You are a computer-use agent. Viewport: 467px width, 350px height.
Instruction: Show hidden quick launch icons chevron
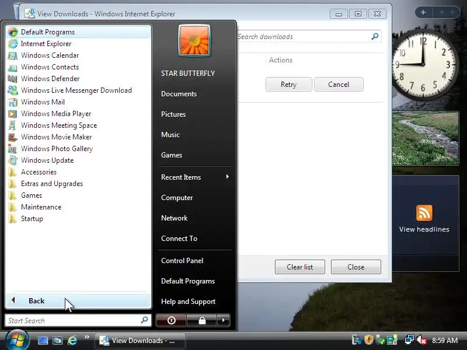86,337
